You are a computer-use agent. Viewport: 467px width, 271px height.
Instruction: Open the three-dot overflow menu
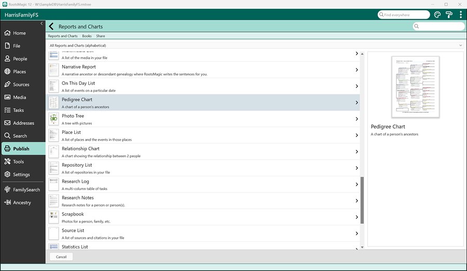[460, 15]
